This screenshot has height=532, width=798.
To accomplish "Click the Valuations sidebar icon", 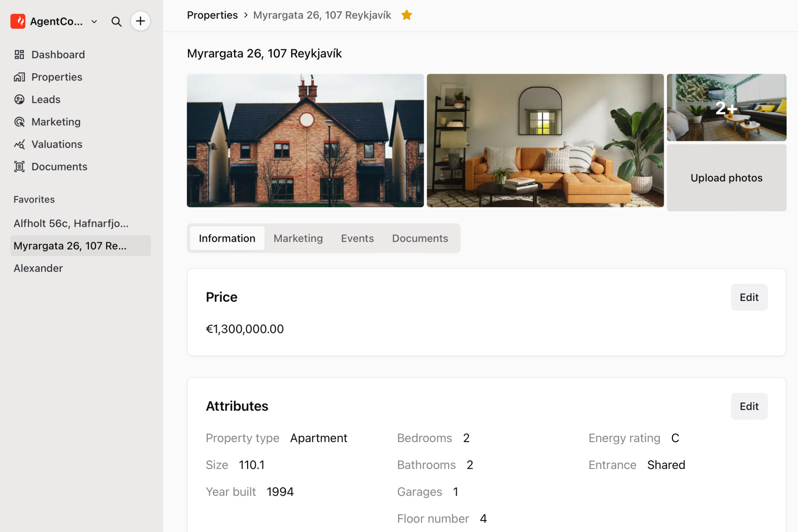I will [x=19, y=144].
